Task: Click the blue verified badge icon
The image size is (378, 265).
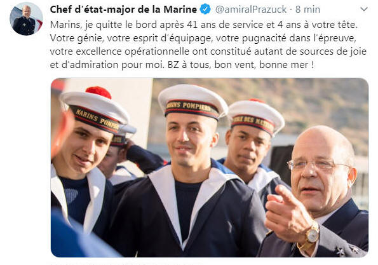Action: [205, 9]
